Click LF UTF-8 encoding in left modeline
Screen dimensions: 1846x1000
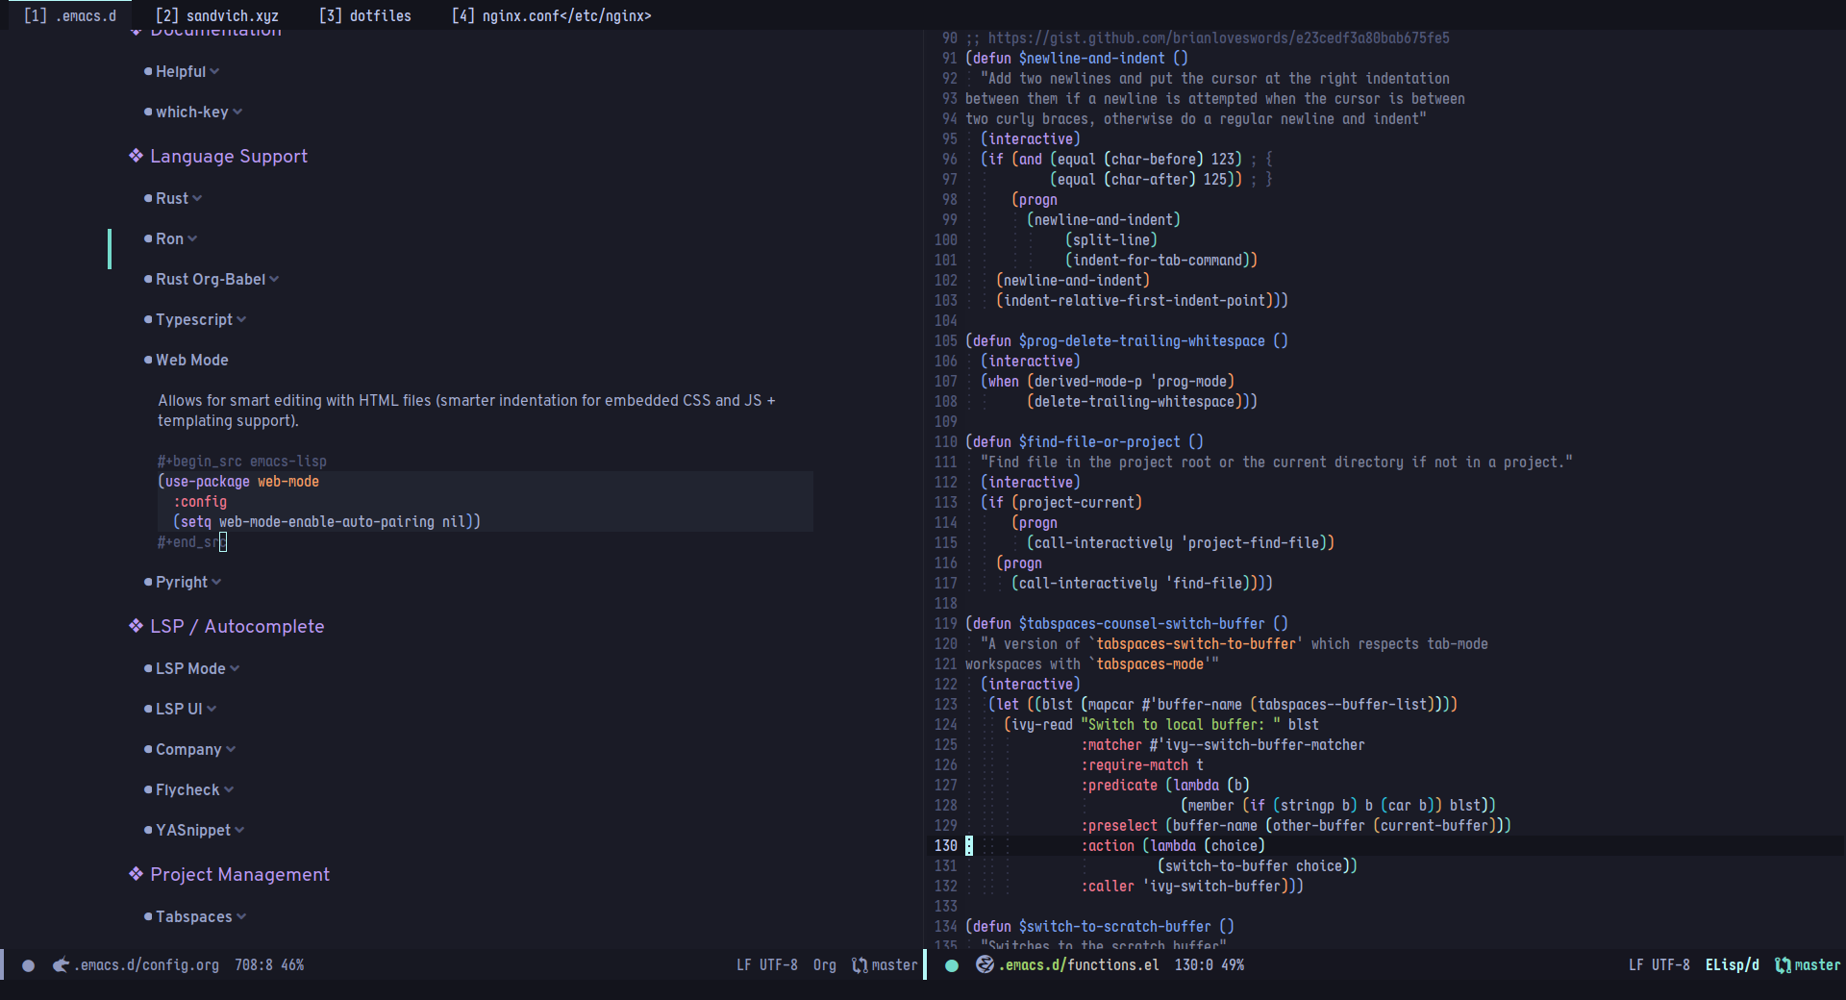(767, 965)
